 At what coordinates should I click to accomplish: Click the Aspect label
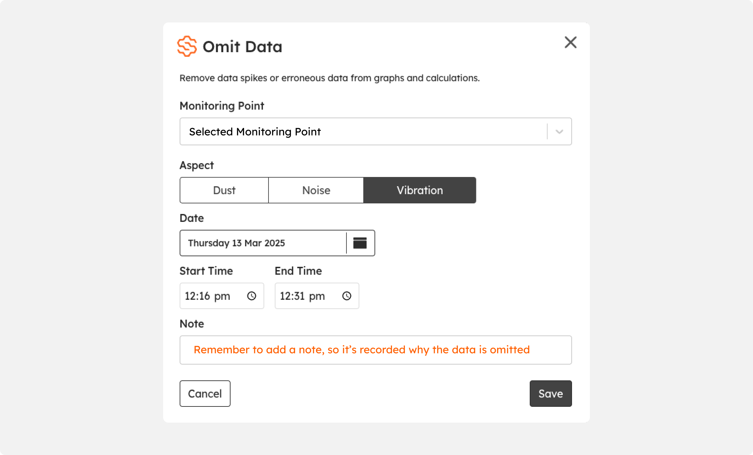(197, 165)
